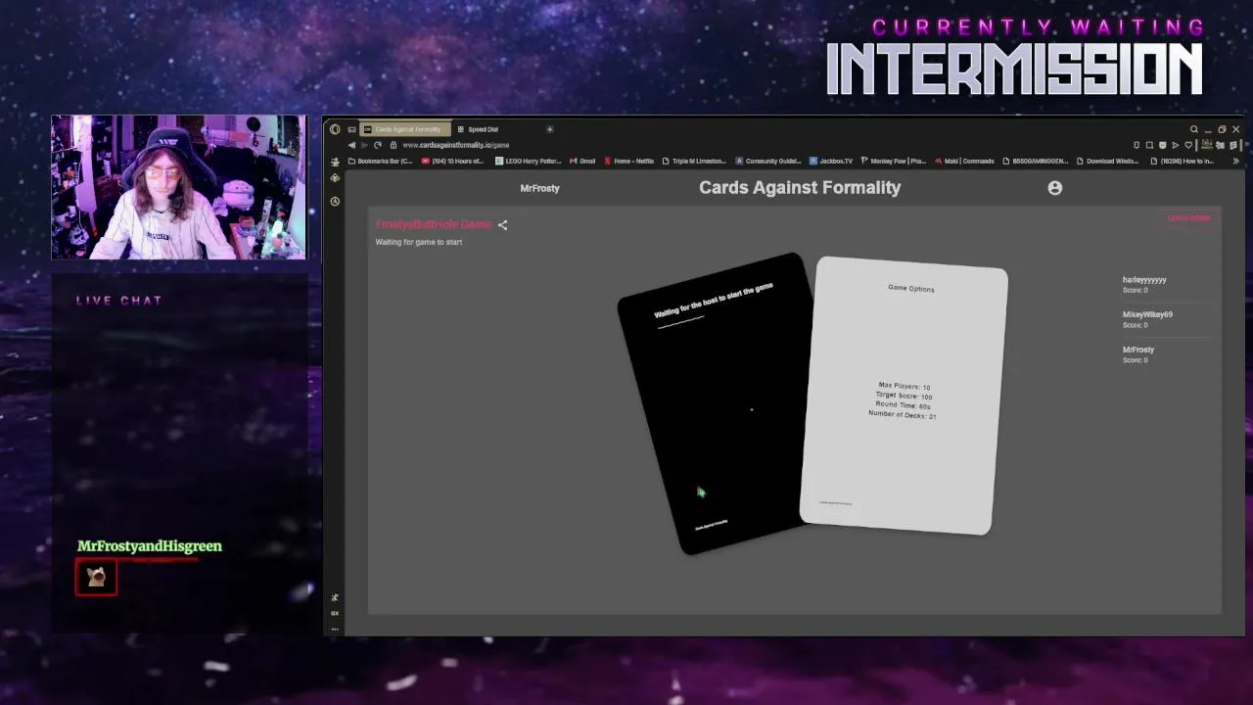The image size is (1253, 705).
Task: Go back with browser back arrow
Action: [351, 145]
